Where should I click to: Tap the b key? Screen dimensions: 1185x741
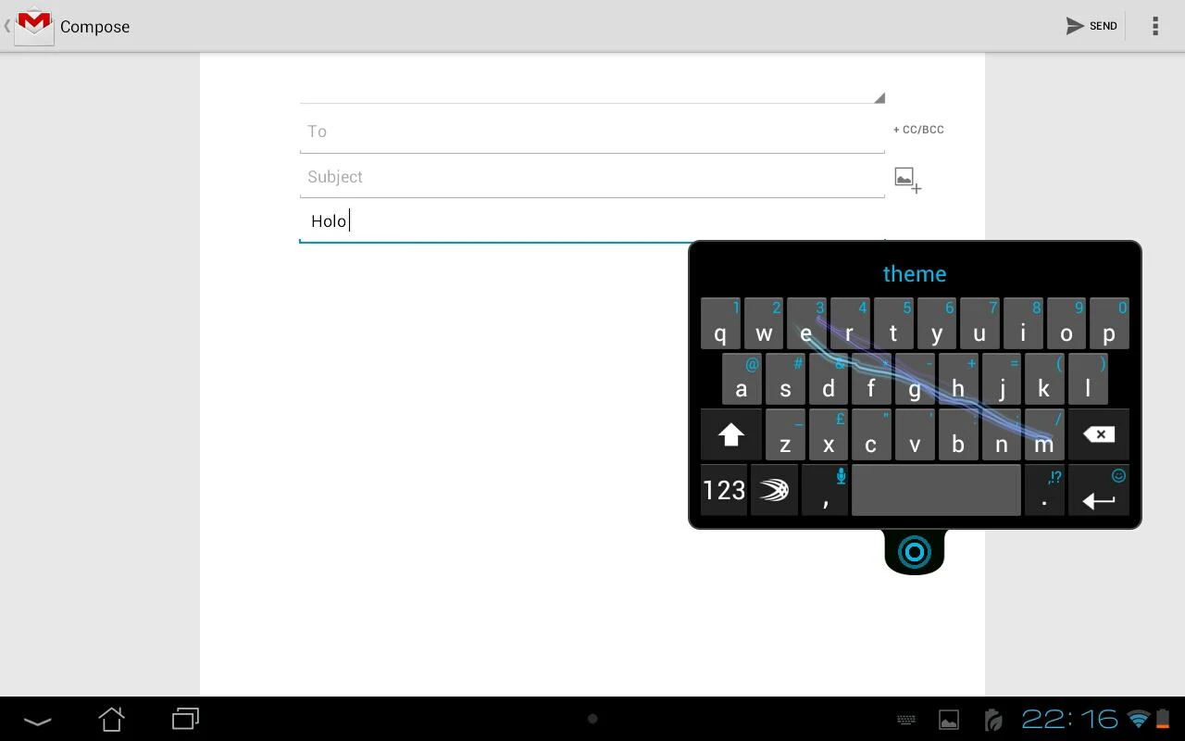958,434
